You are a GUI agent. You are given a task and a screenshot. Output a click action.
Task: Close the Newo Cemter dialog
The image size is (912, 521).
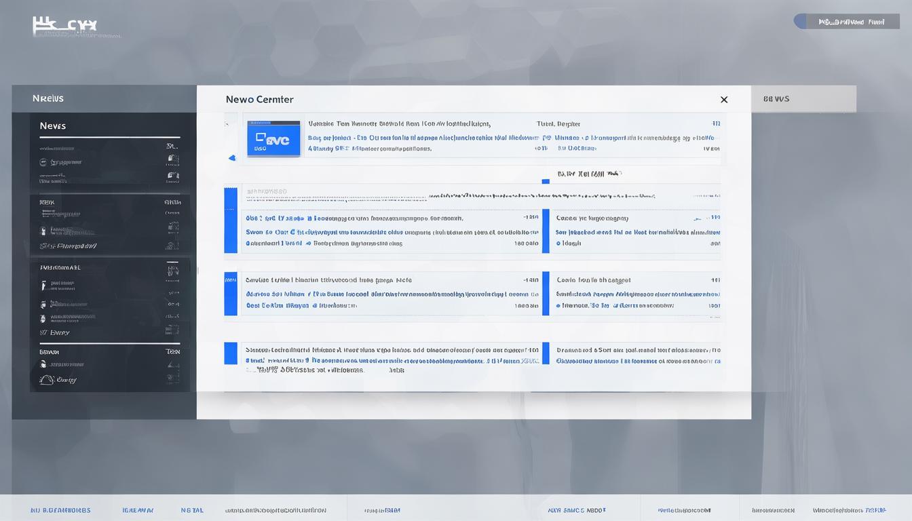724,100
